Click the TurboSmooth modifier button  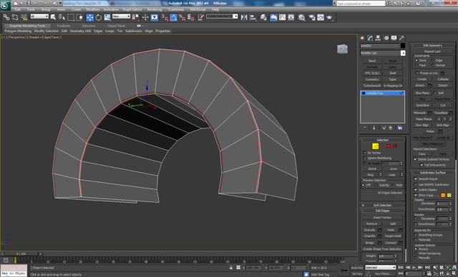372,86
